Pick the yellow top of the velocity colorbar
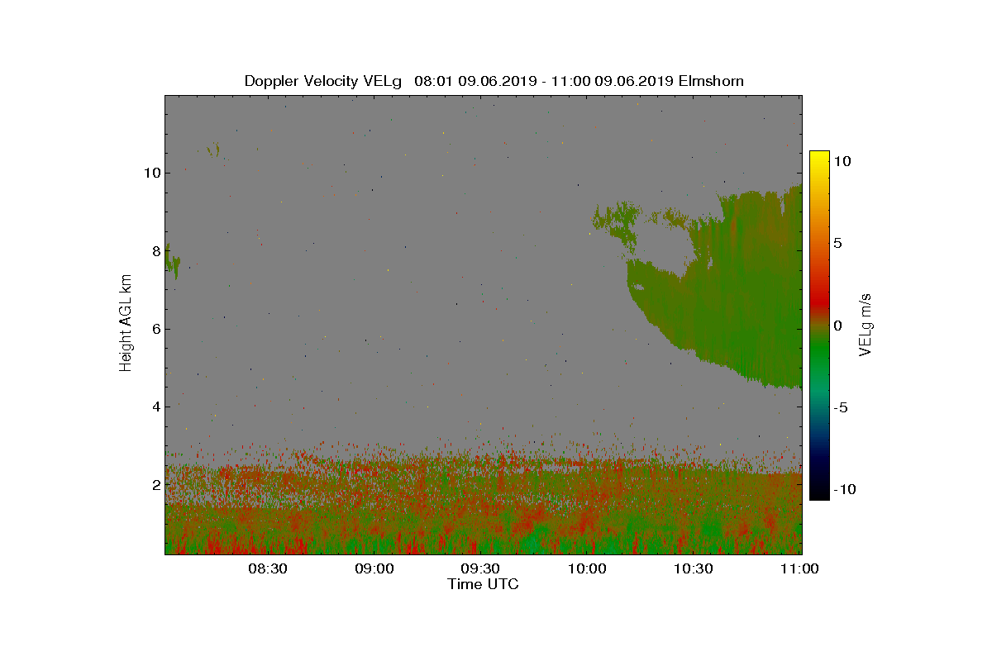The height and width of the screenshot is (661, 992). pos(819,159)
